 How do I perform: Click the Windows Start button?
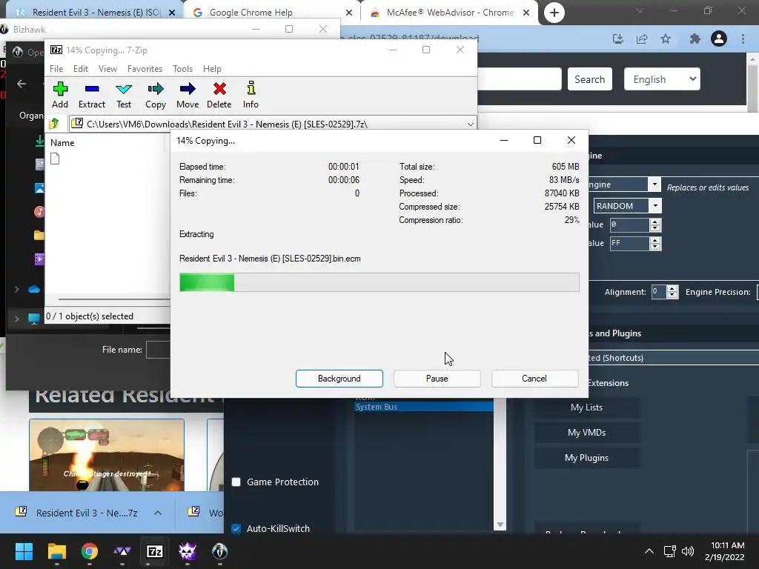24,551
